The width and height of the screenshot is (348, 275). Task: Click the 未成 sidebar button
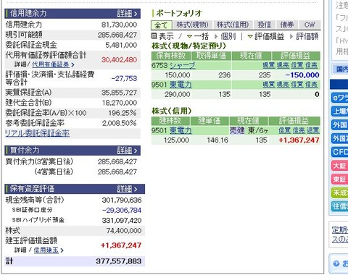339,192
